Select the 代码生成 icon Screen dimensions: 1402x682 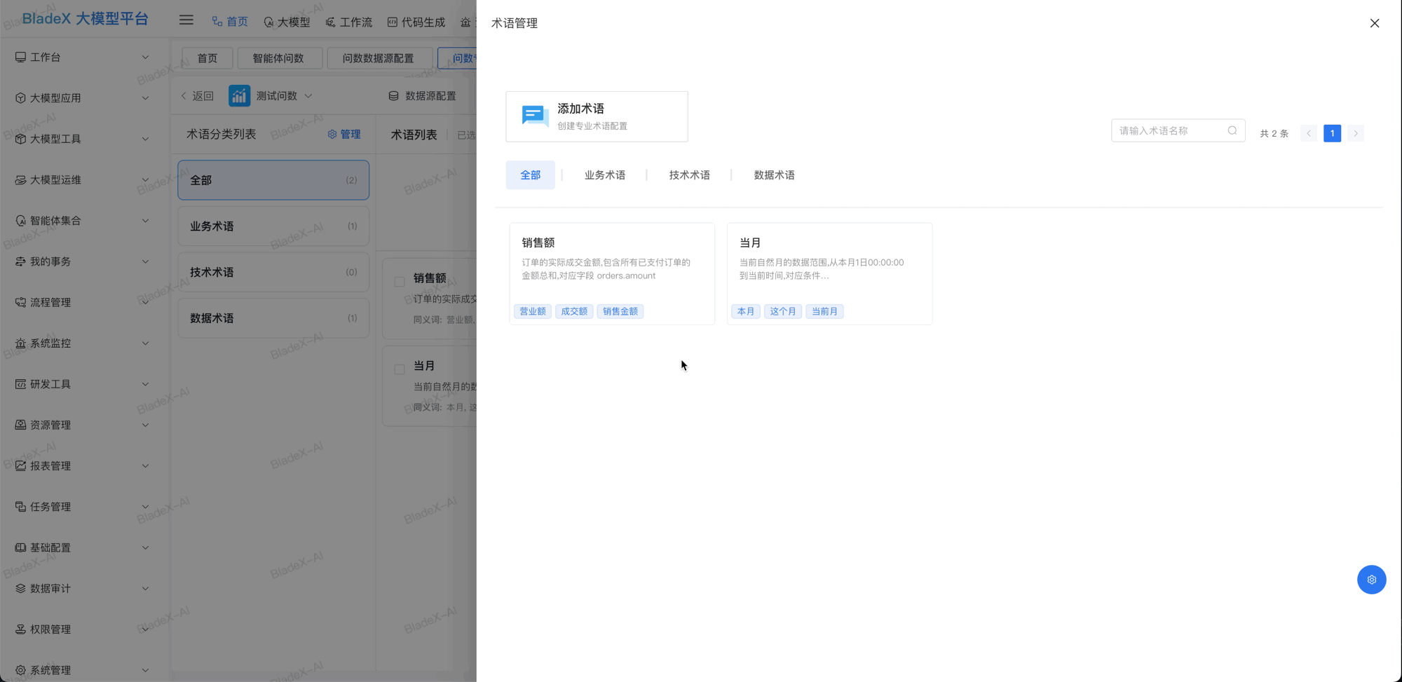pyautogui.click(x=391, y=22)
